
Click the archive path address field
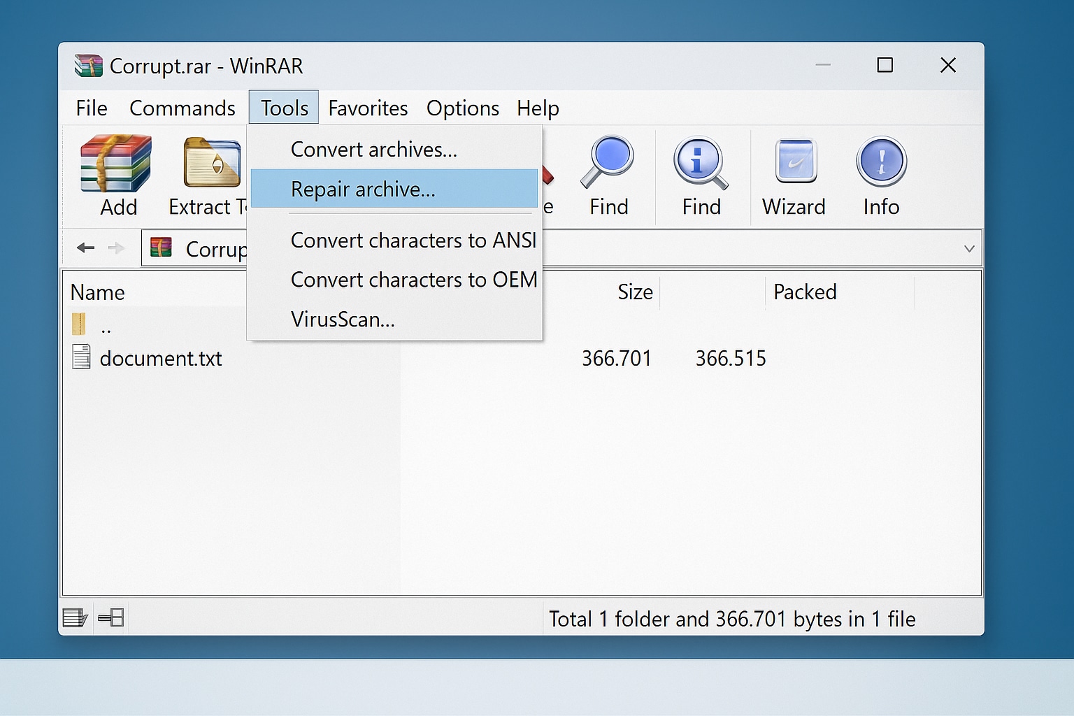tap(561, 248)
